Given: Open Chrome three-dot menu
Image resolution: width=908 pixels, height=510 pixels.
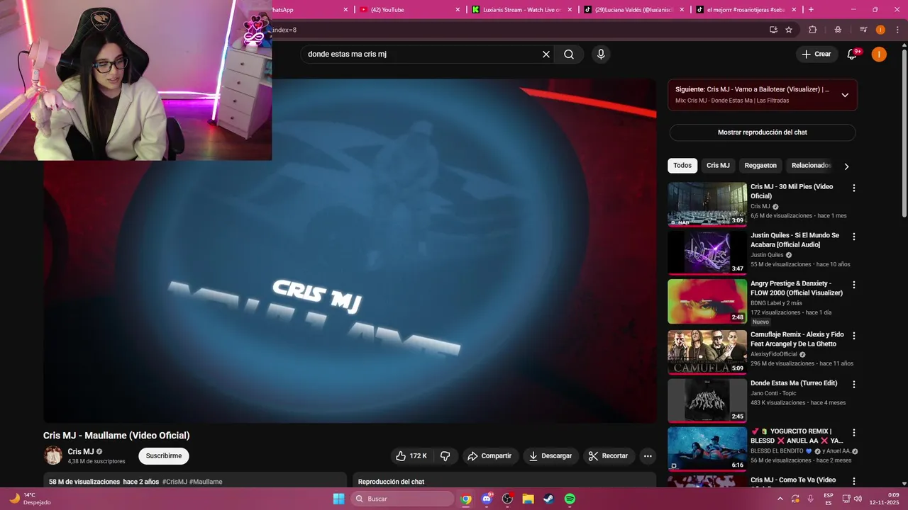Looking at the screenshot, I should click(897, 30).
